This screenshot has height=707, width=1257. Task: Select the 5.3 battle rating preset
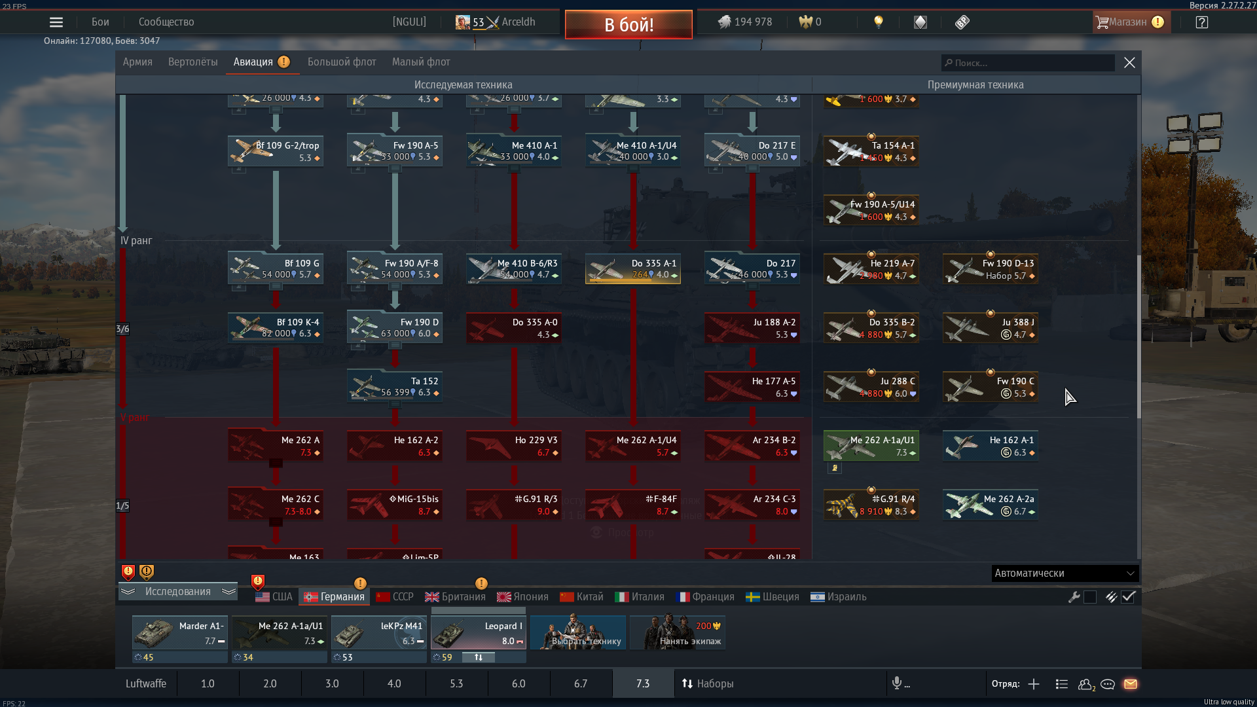[x=456, y=683]
